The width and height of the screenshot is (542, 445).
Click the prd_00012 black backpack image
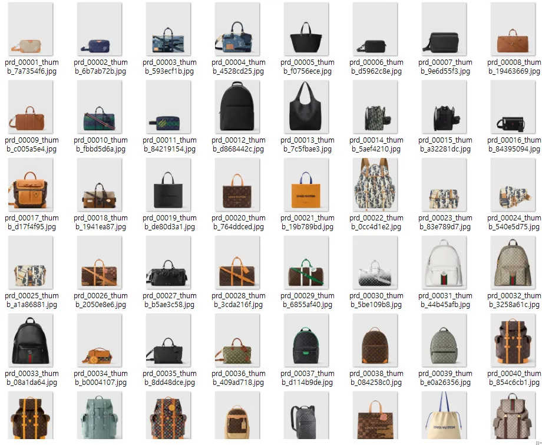(x=237, y=107)
